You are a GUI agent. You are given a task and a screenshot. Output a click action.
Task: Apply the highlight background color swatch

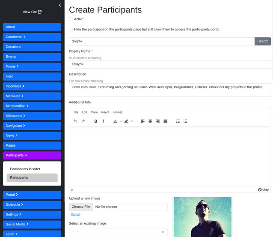coord(126,121)
